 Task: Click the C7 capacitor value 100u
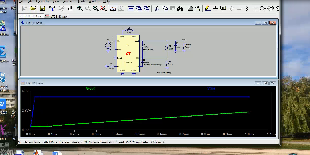tap(178, 47)
